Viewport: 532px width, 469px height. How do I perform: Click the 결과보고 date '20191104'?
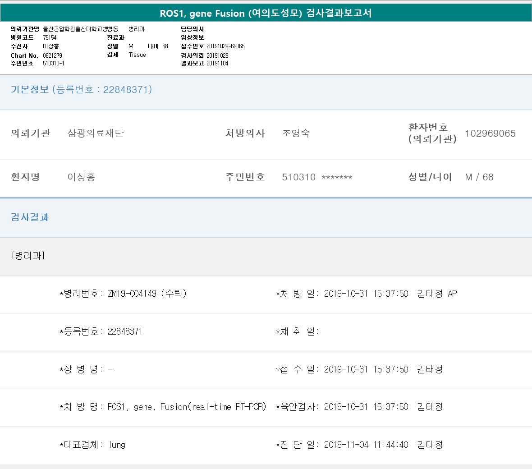(x=217, y=64)
